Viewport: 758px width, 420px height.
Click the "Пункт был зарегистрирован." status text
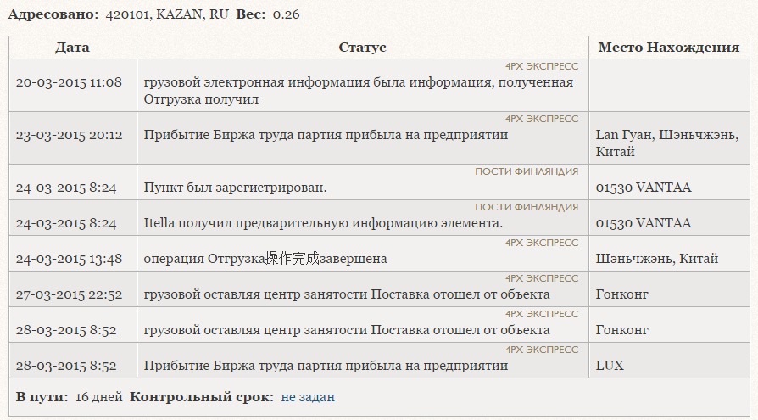pos(235,188)
